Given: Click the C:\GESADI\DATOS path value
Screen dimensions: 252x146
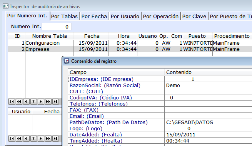Looking at the screenshot, I should 190,123.
